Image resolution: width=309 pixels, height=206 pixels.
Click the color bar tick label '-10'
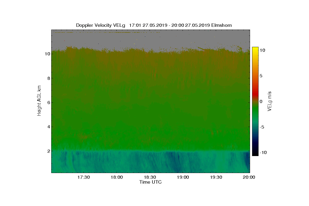coord(263,152)
